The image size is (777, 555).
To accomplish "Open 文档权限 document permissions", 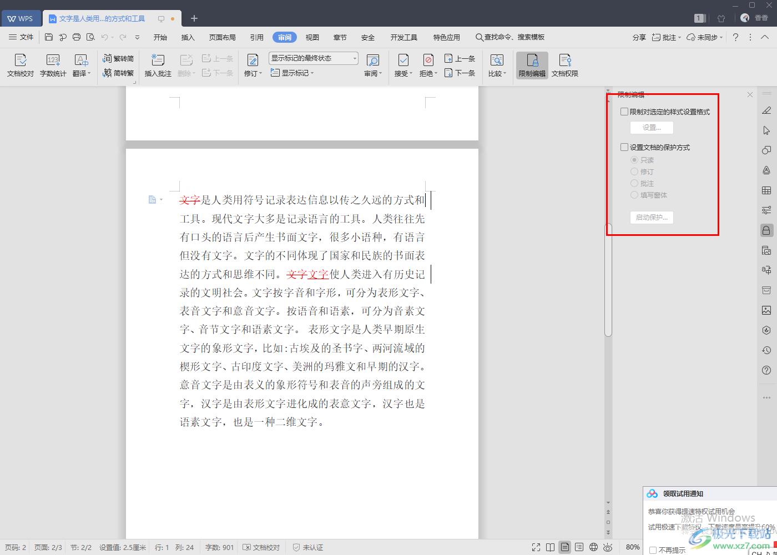I will [565, 65].
